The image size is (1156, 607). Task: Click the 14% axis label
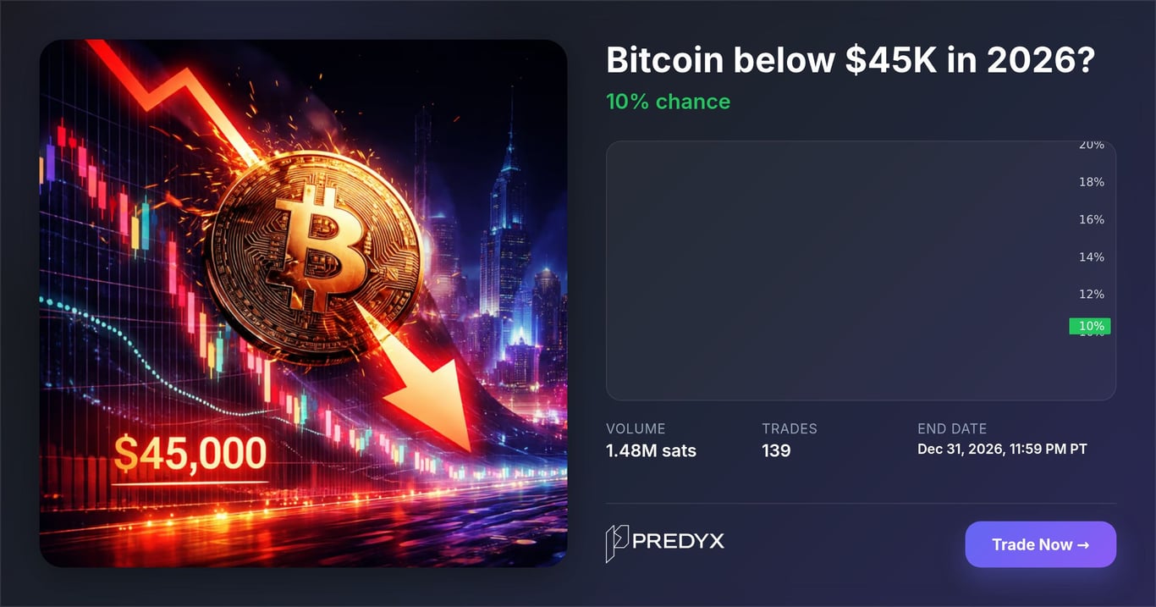click(1091, 257)
